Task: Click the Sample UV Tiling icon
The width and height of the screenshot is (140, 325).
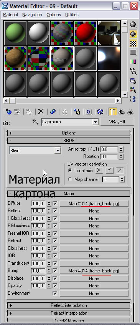Action: pyautogui.click(x=133, y=53)
